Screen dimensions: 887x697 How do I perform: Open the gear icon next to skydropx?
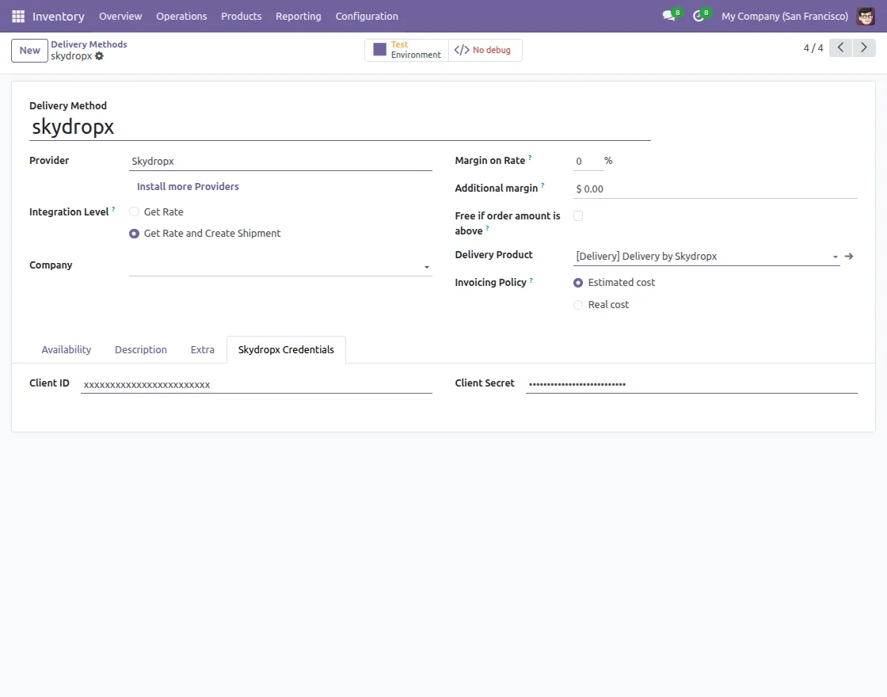(99, 55)
